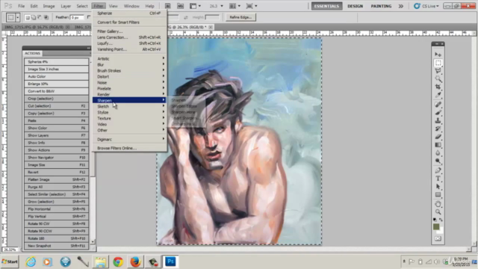Screen dimensions: 478x269
Task: Select the Horizontal Type tool
Action: [x=438, y=179]
